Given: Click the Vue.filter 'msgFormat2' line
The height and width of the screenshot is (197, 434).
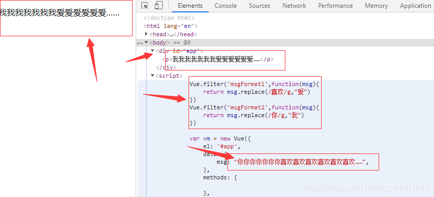Looking at the screenshot, I should coord(254,107).
